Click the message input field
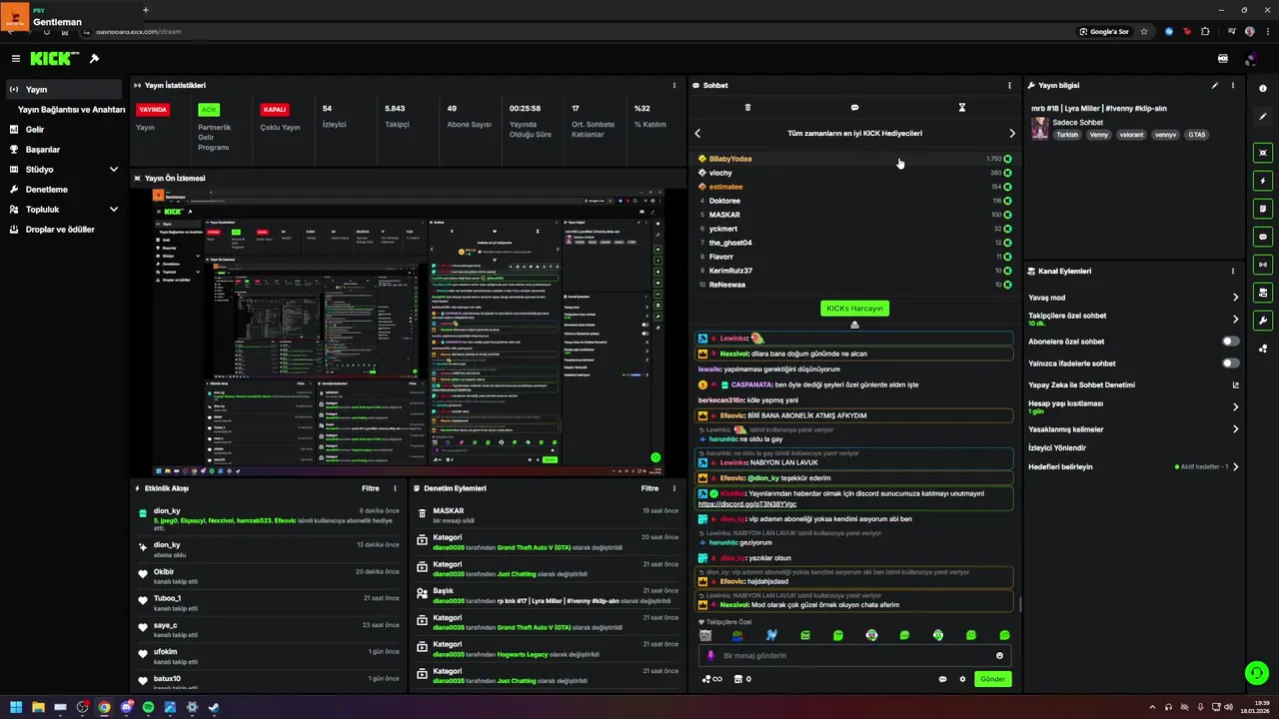Image resolution: width=1279 pixels, height=719 pixels. 854,656
